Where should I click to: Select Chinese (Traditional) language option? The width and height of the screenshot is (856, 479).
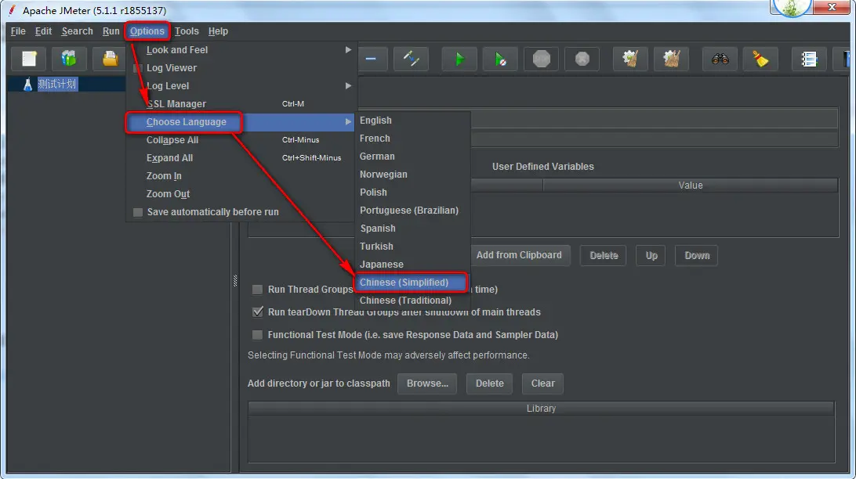(412, 301)
